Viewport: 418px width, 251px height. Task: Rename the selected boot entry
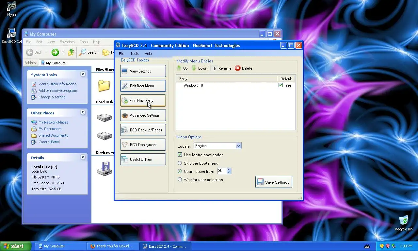pyautogui.click(x=221, y=68)
